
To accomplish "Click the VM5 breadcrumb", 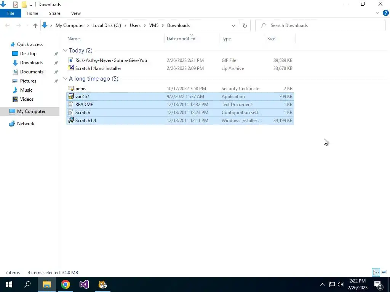I will pos(154,25).
